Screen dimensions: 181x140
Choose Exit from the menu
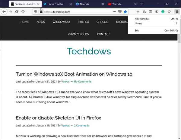[154, 30]
